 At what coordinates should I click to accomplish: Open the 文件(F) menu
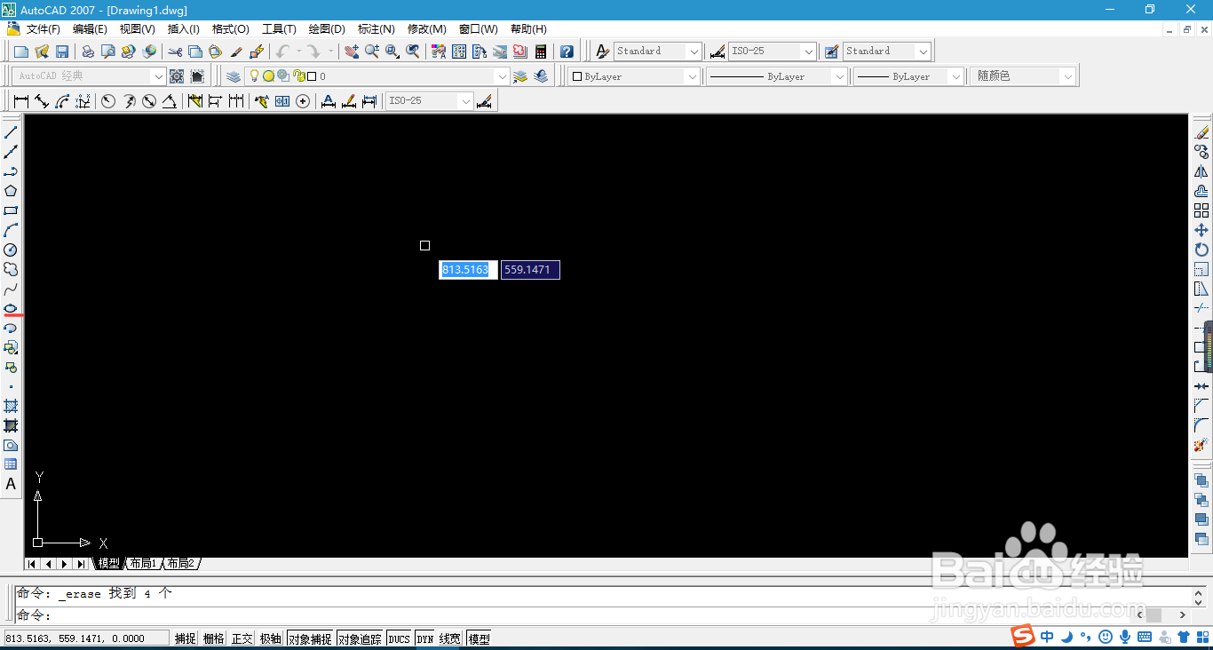point(43,29)
